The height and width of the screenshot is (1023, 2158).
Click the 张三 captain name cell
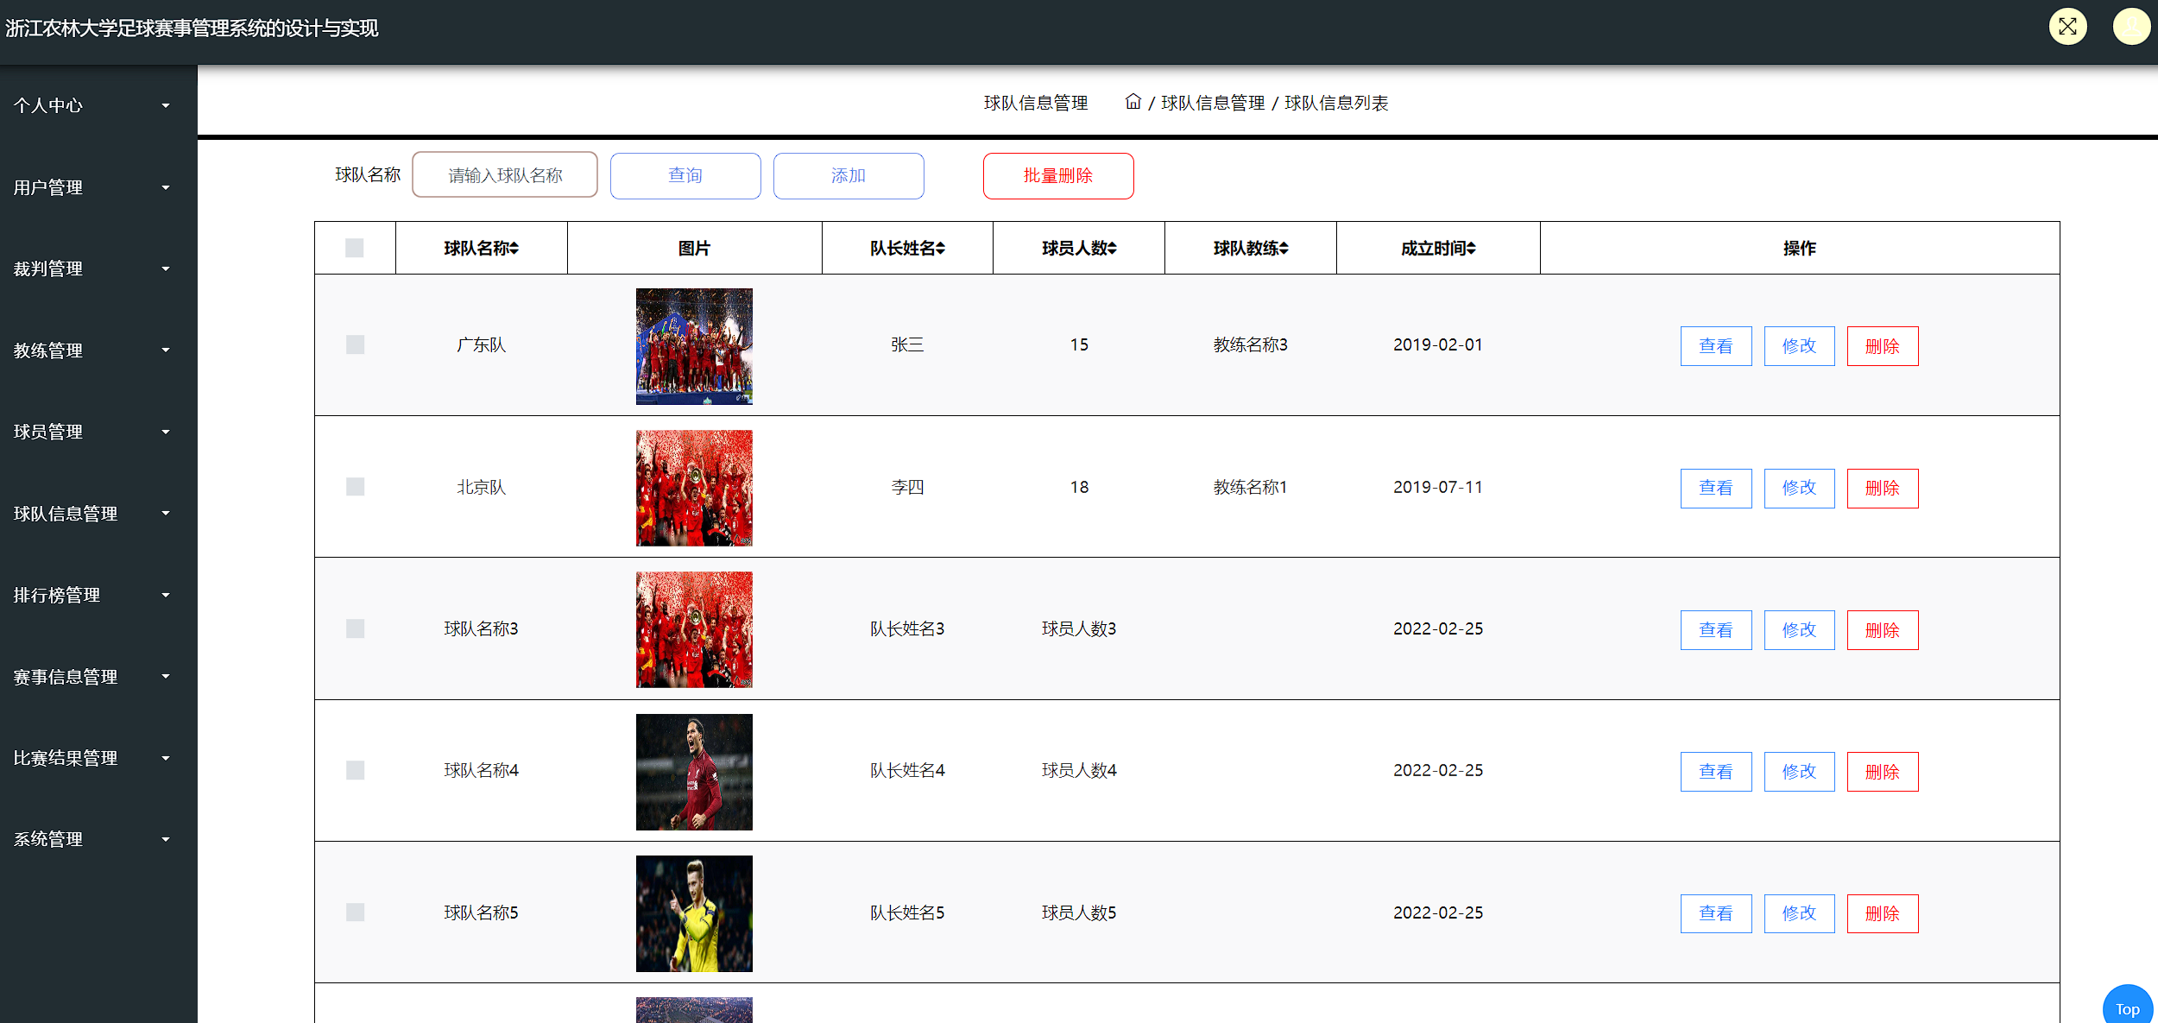click(x=907, y=344)
